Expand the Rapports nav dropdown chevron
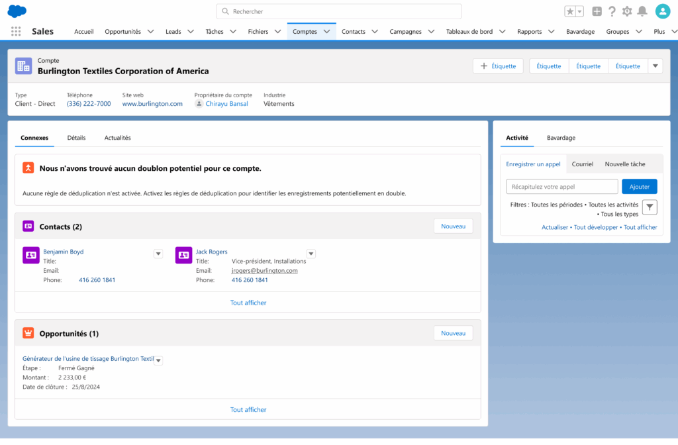 pos(552,32)
